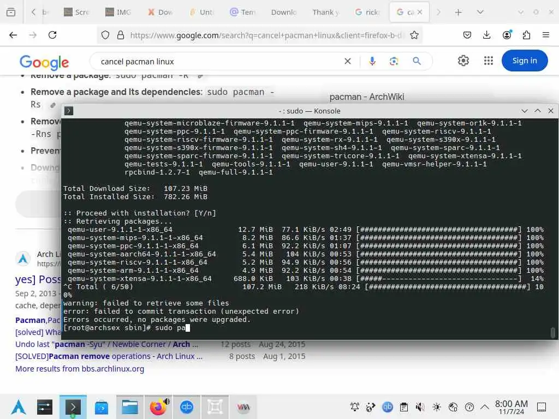Open Pocket save icon
The image size is (559, 419).
(467, 35)
